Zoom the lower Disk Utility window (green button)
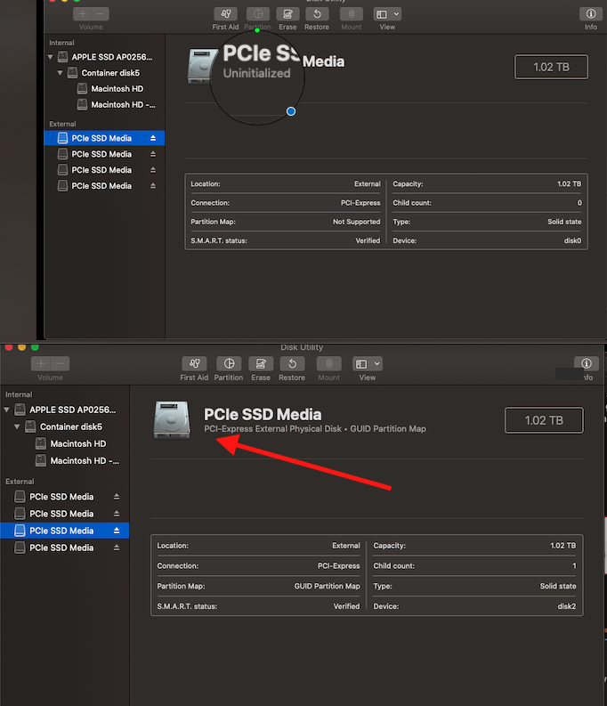Screen dimensions: 607x706 pyautogui.click(x=35, y=347)
